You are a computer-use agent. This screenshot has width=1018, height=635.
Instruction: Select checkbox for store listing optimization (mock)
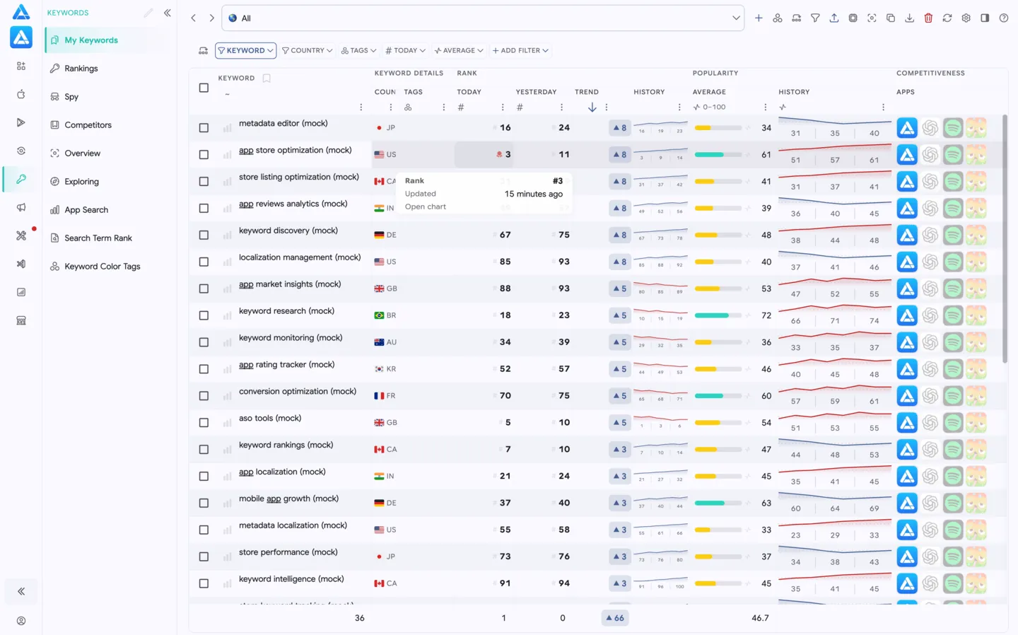point(204,181)
